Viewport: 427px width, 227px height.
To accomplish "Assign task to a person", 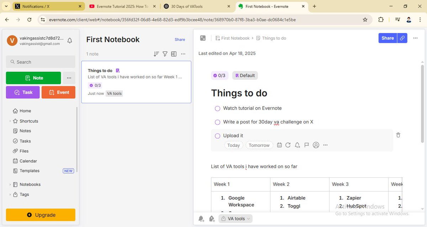I will pos(316,145).
